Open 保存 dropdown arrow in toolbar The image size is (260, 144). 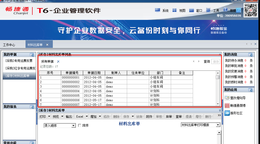click(x=133, y=116)
